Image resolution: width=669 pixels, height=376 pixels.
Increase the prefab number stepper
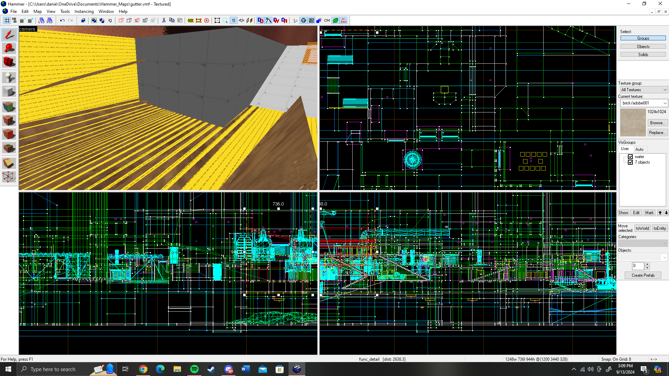pos(647,264)
